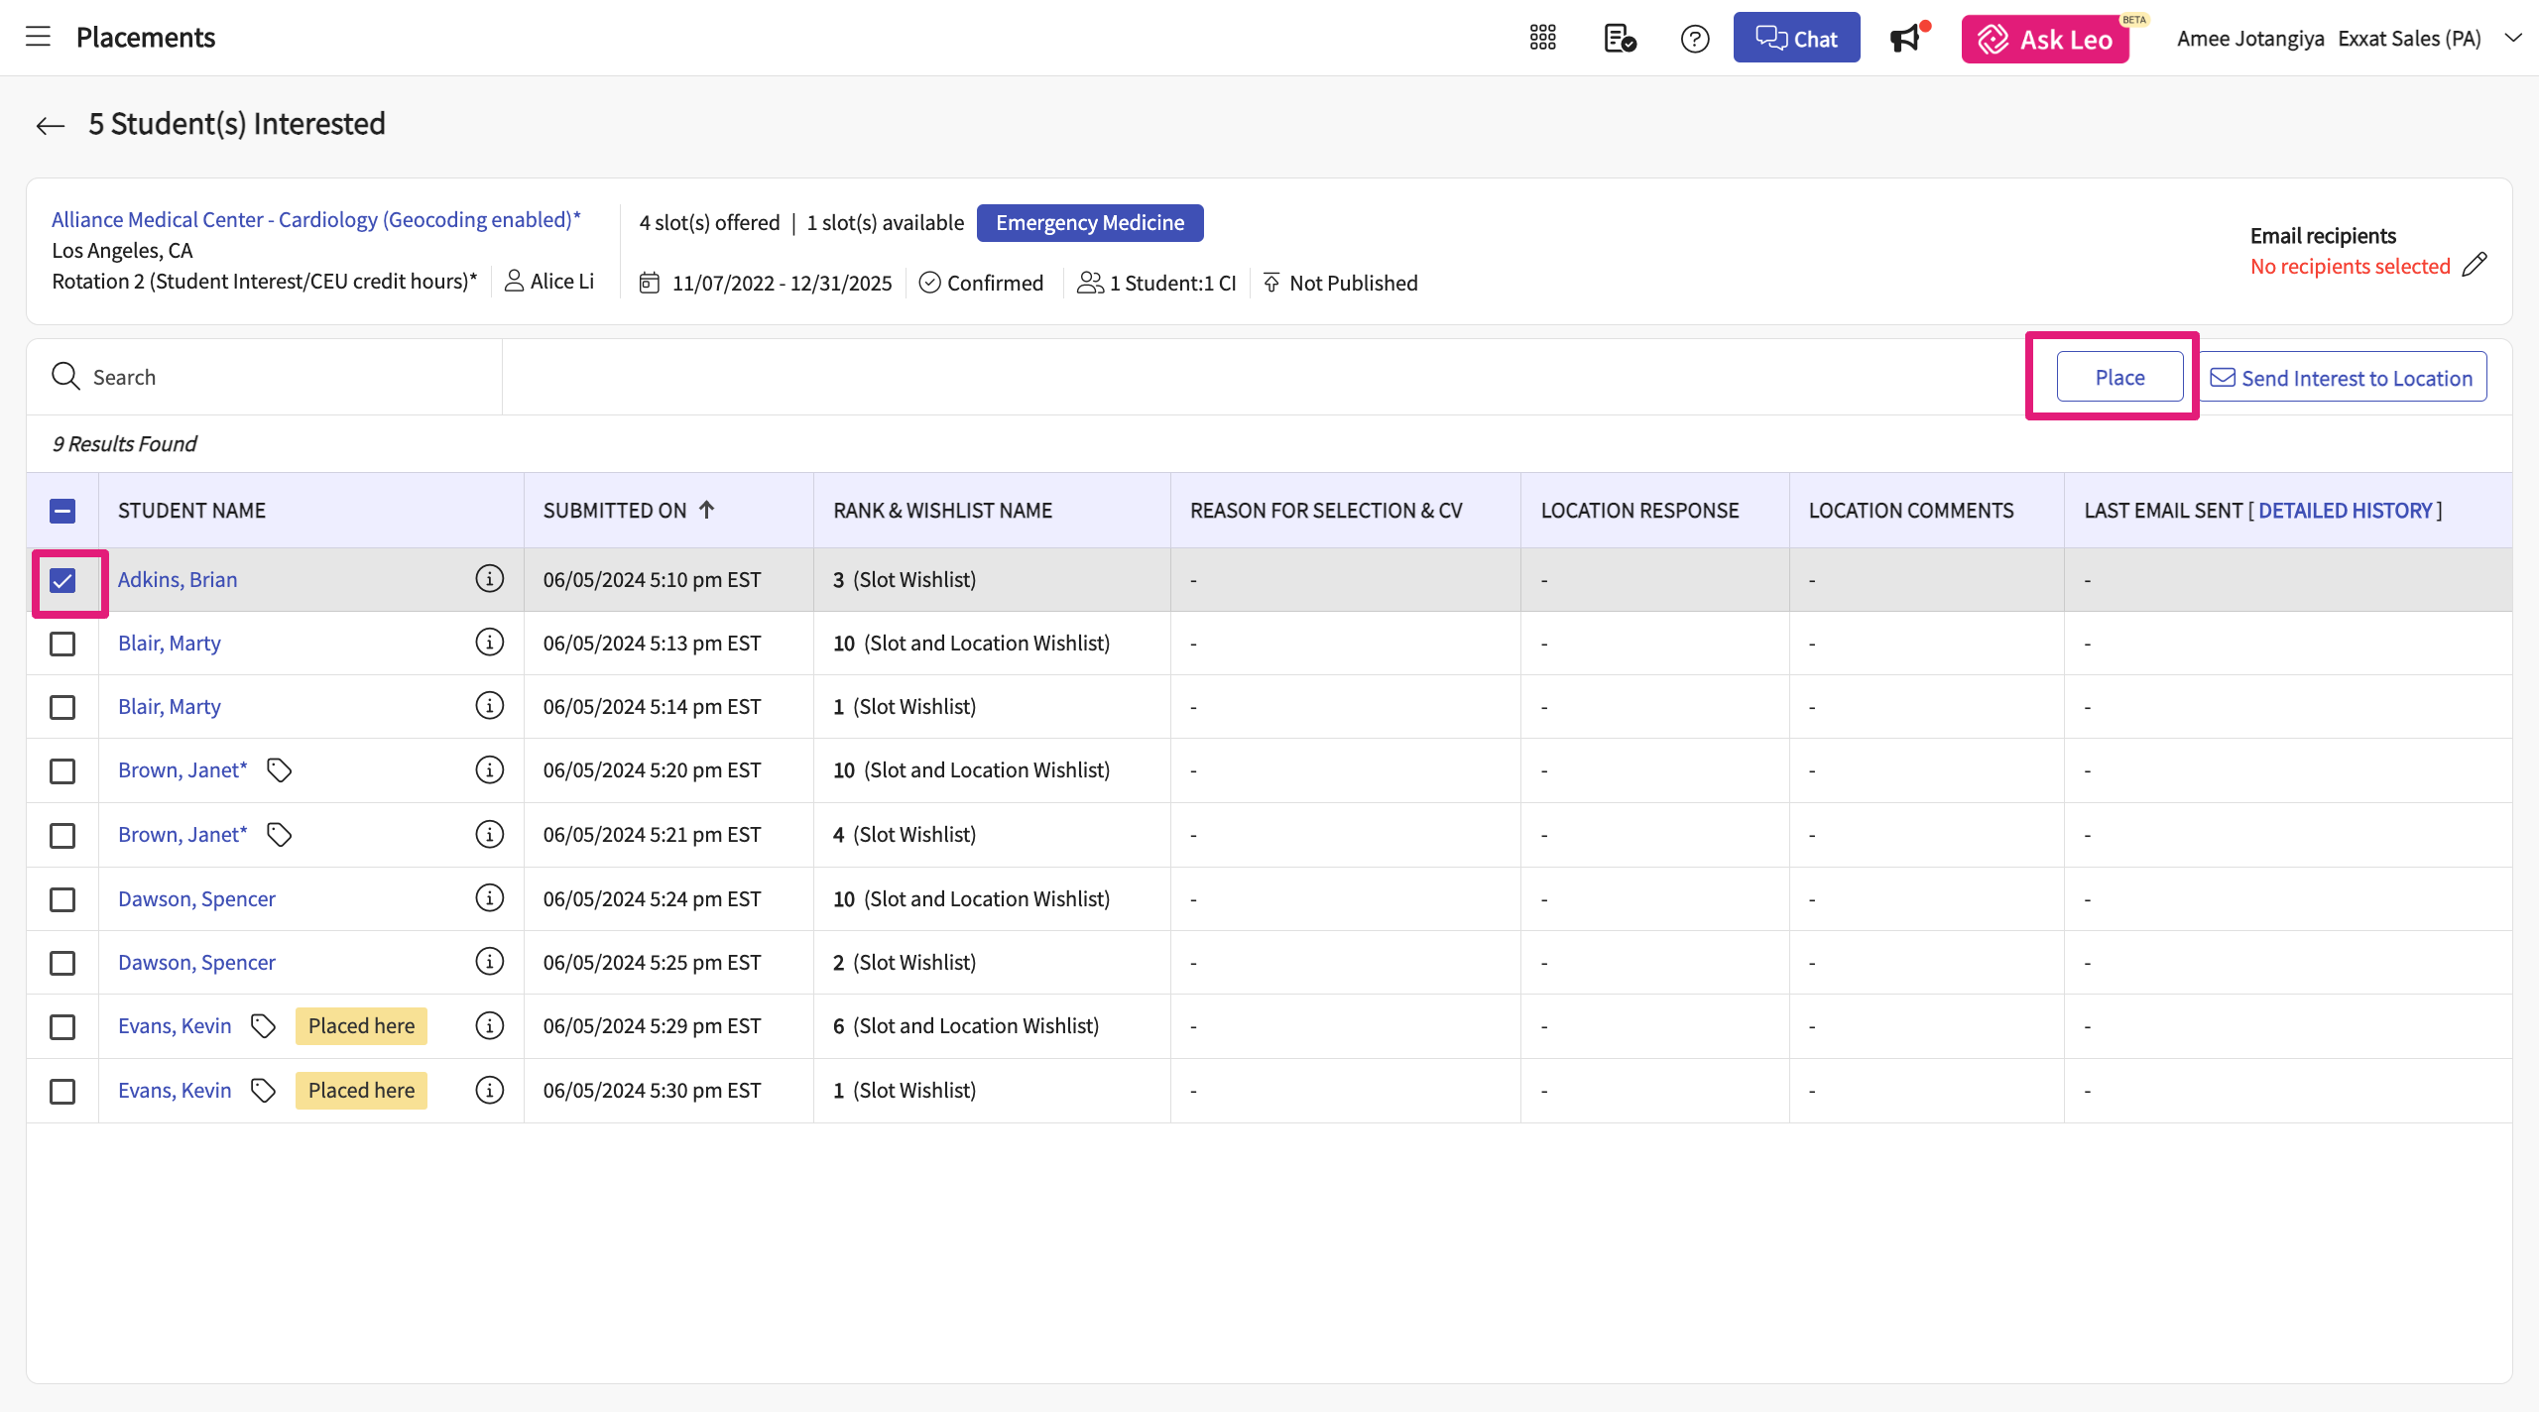Uncheck the Adkins, Brian checkbox

62,580
